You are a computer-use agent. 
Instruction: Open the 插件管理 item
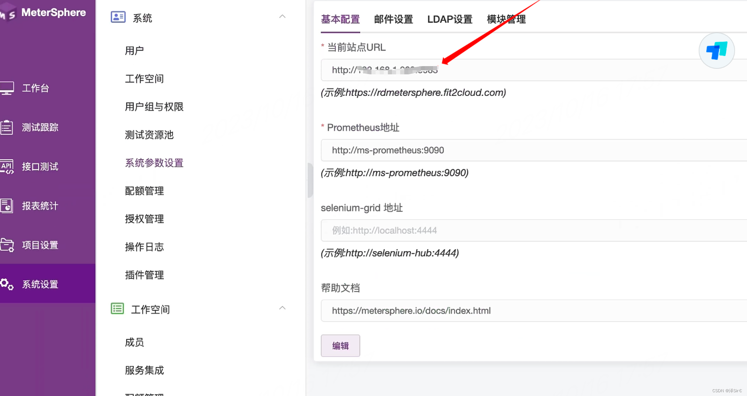point(144,275)
